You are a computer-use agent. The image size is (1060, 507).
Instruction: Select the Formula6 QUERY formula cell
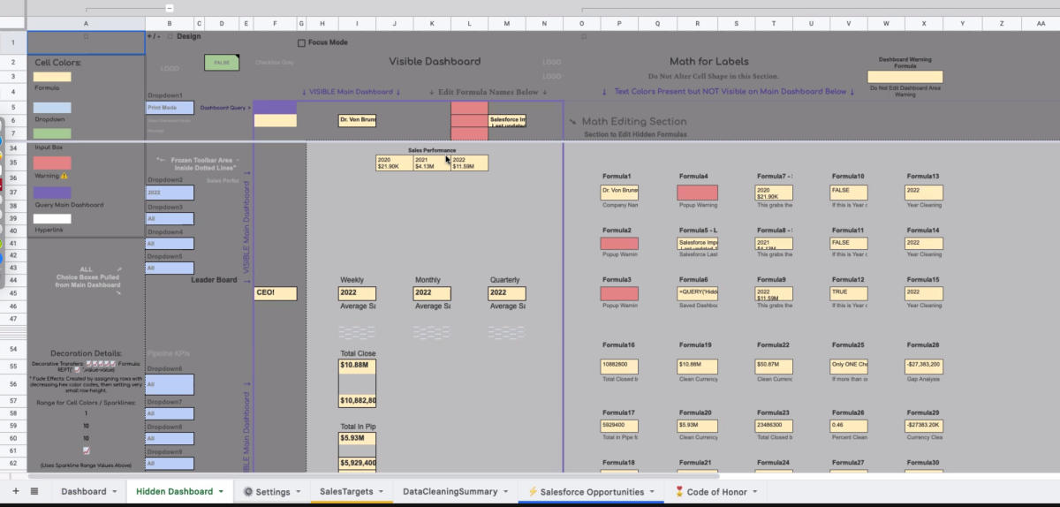(x=697, y=292)
